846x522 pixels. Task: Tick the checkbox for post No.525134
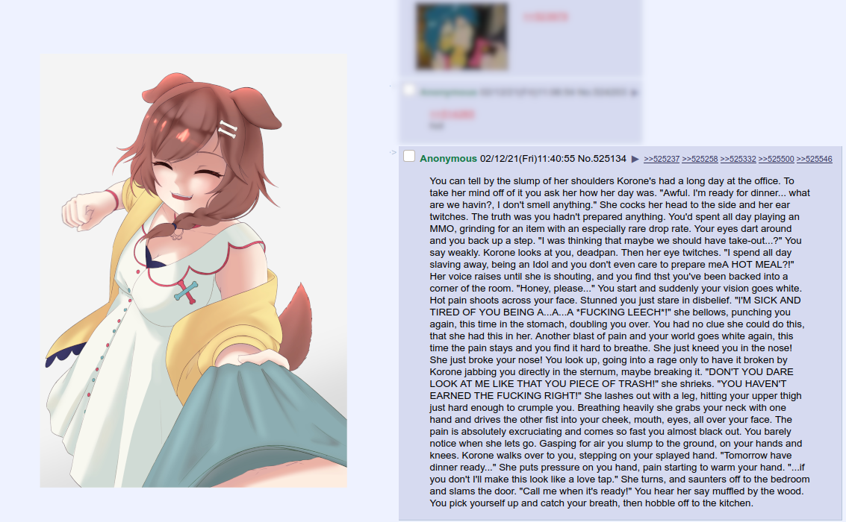click(x=409, y=156)
